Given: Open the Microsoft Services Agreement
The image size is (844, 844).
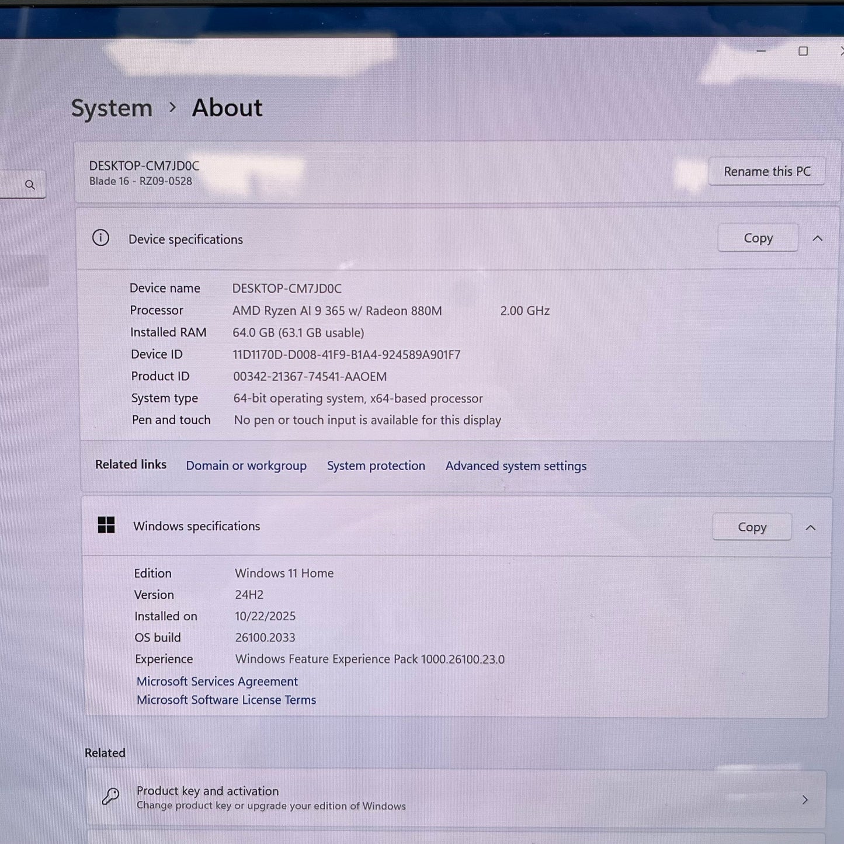Looking at the screenshot, I should coord(217,681).
